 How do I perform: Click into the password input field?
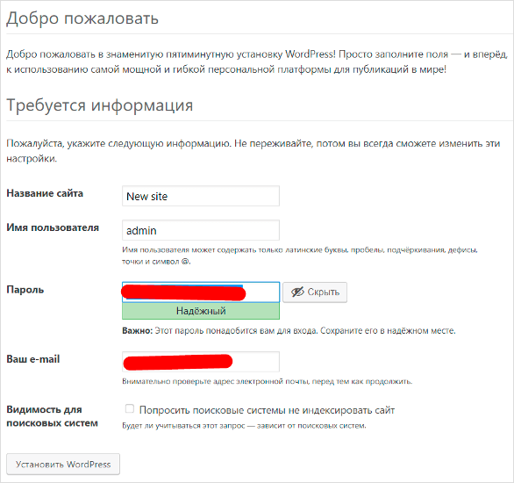pos(201,292)
